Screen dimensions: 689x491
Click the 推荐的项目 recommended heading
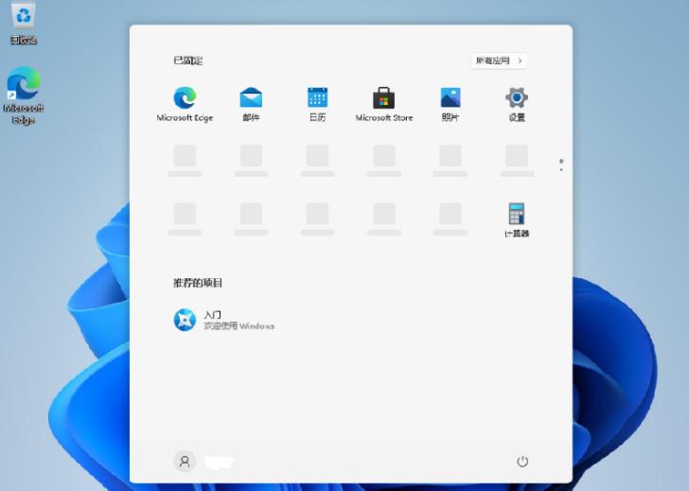click(x=198, y=282)
